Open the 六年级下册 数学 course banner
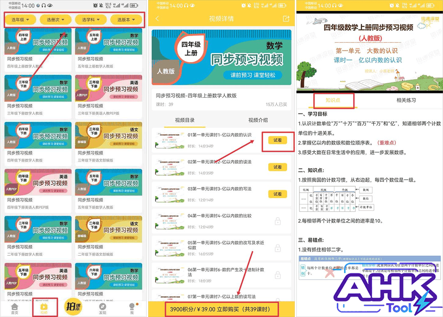This screenshot has height=317, width=443. (x=108, y=276)
